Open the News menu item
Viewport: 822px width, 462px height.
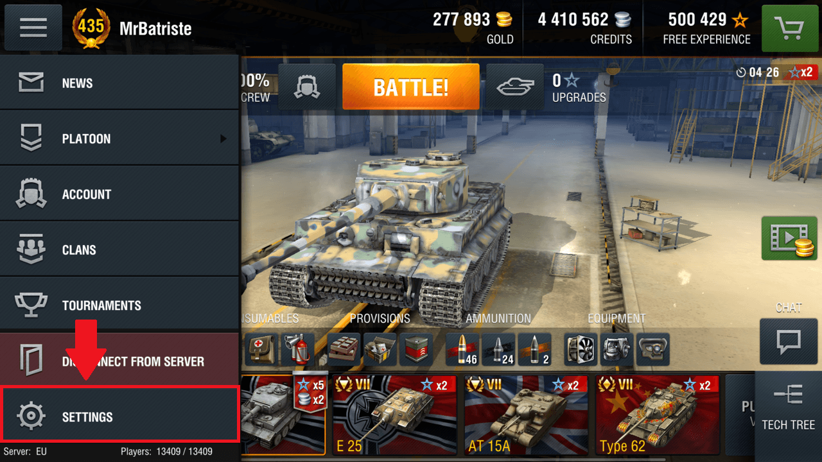coord(119,82)
